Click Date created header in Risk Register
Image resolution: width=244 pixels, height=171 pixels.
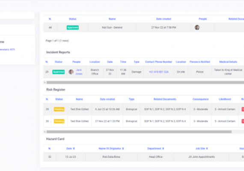(107, 99)
